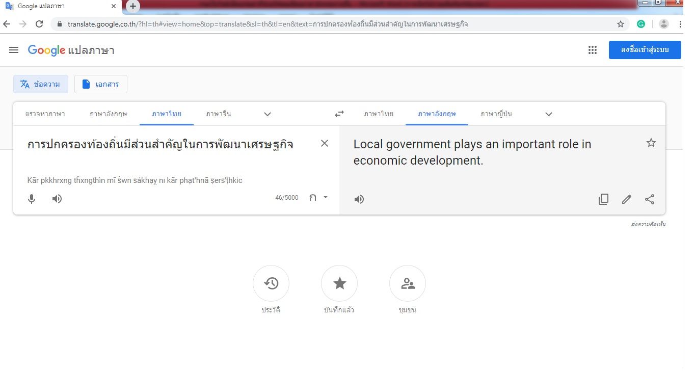The width and height of the screenshot is (695, 372).
Task: Suggest an edit with pencil icon
Action: pos(627,199)
